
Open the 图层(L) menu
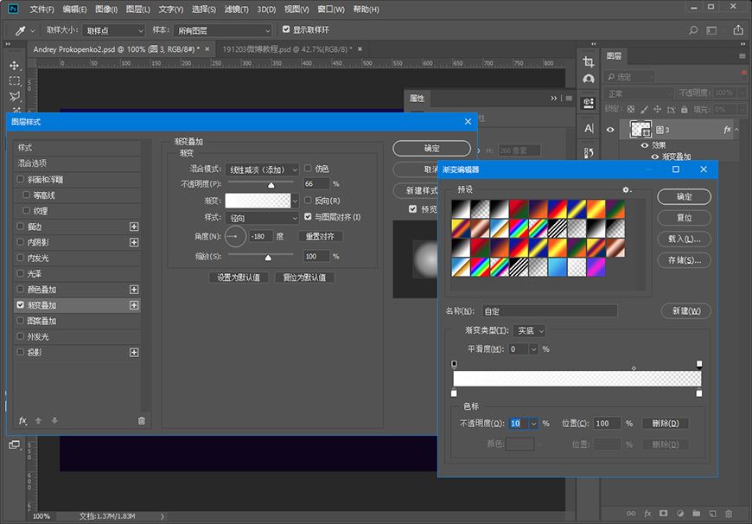(x=138, y=10)
